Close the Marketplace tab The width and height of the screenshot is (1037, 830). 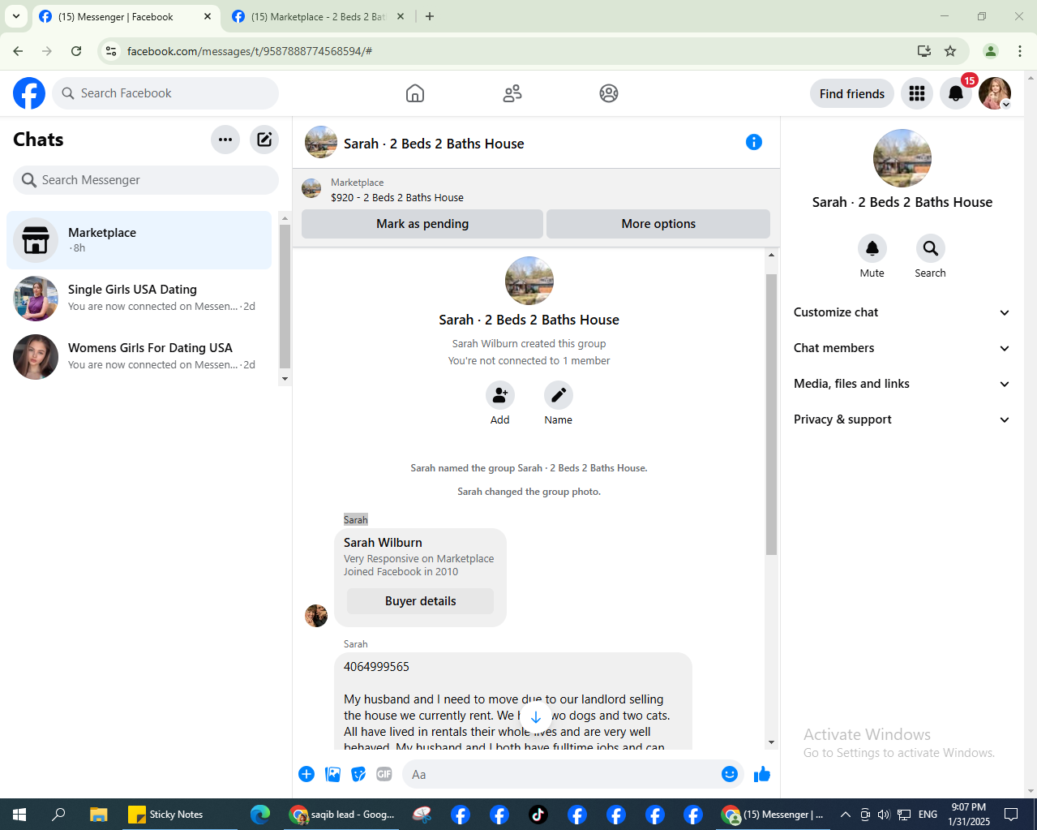401,16
